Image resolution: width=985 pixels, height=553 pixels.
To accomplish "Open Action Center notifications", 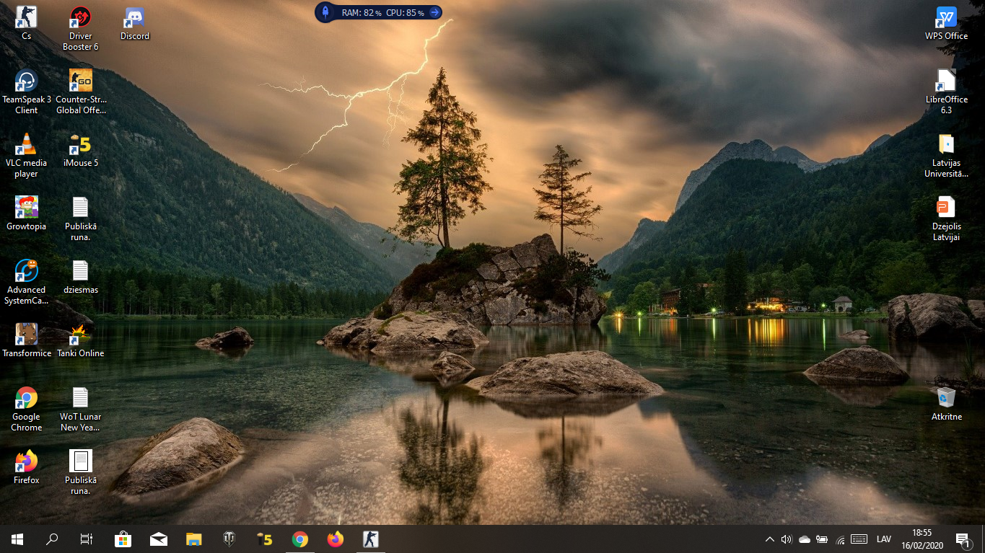I will (x=963, y=539).
